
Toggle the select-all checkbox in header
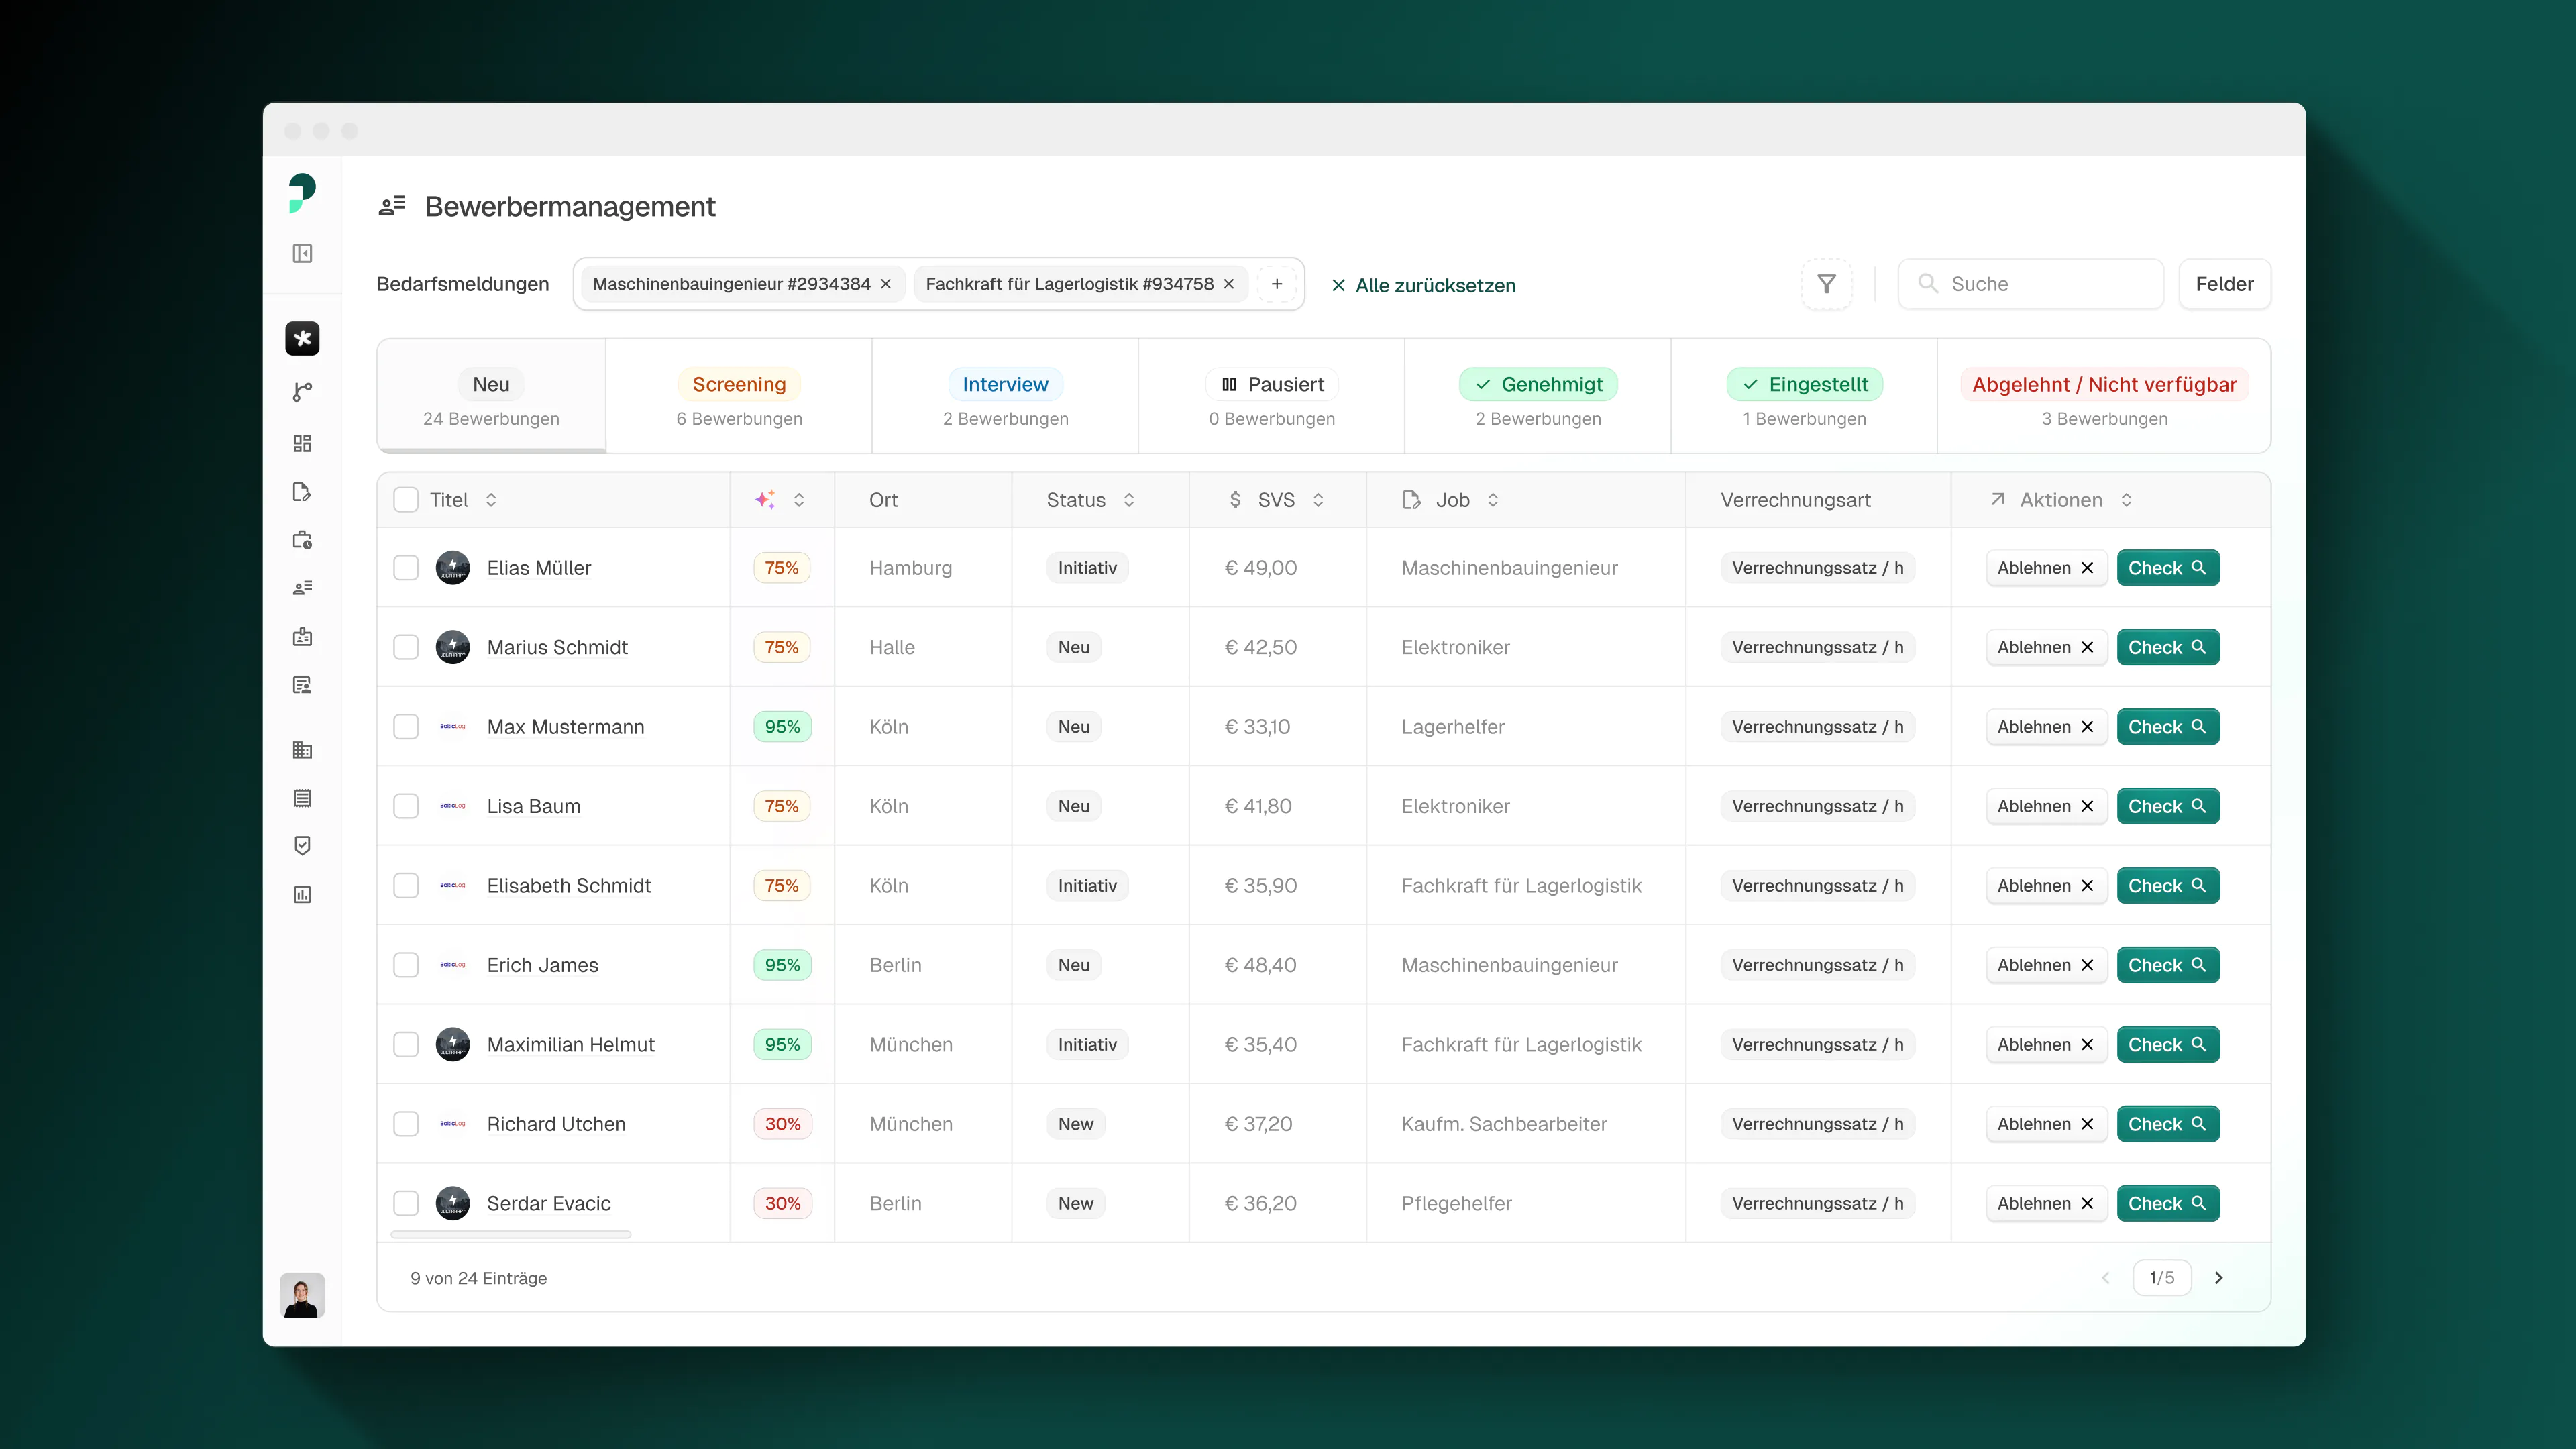(406, 500)
